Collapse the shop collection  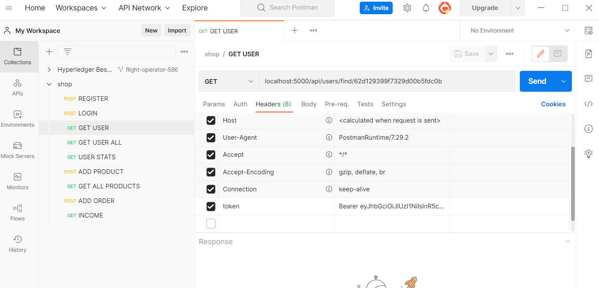coord(49,84)
